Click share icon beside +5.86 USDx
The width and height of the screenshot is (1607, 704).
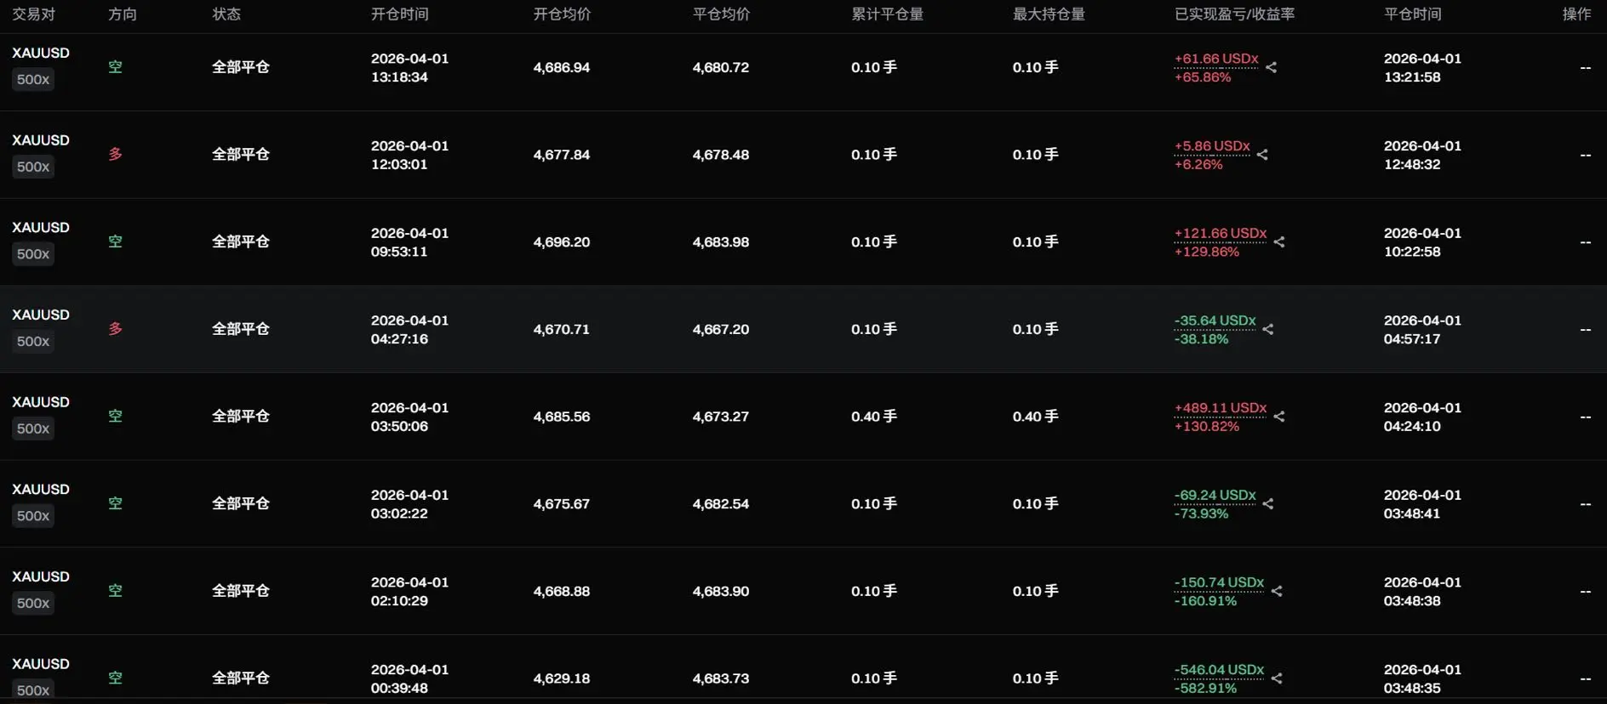1262,155
